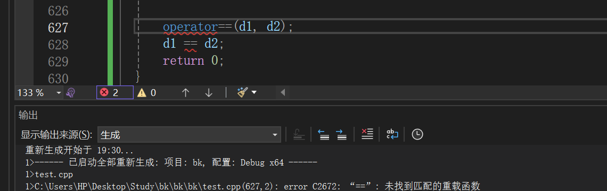
Task: Go to previous issue with up arrow
Action: pyautogui.click(x=185, y=93)
